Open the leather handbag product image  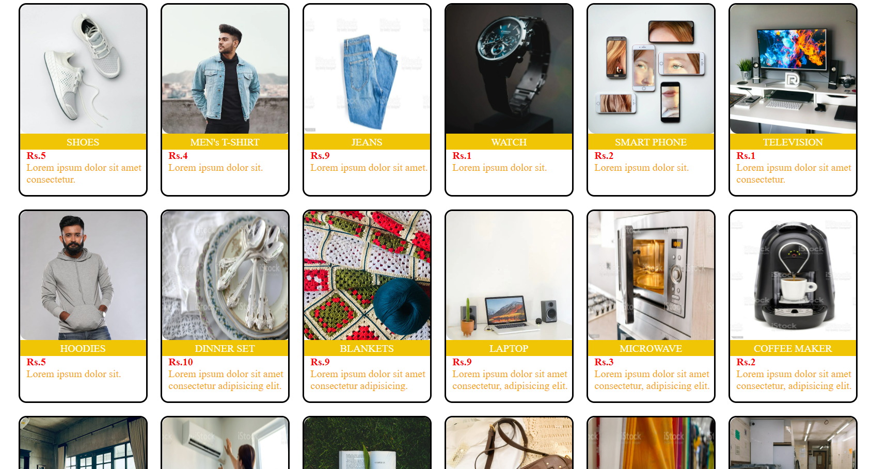(509, 443)
